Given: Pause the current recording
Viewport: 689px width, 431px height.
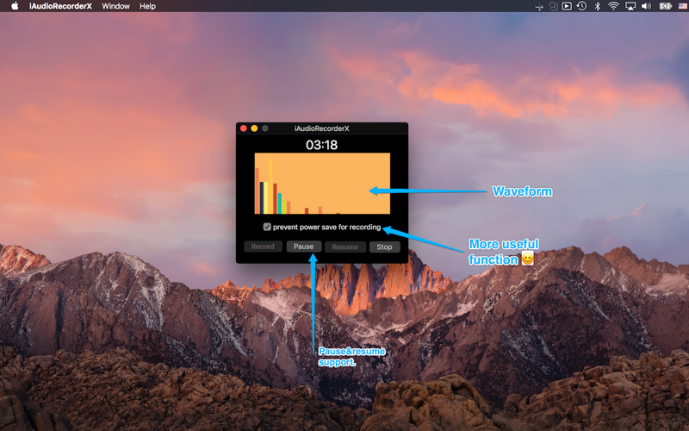Looking at the screenshot, I should click(x=304, y=247).
